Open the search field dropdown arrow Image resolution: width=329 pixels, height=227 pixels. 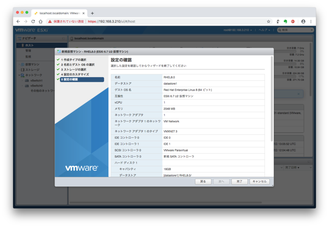pyautogui.click(x=312, y=30)
